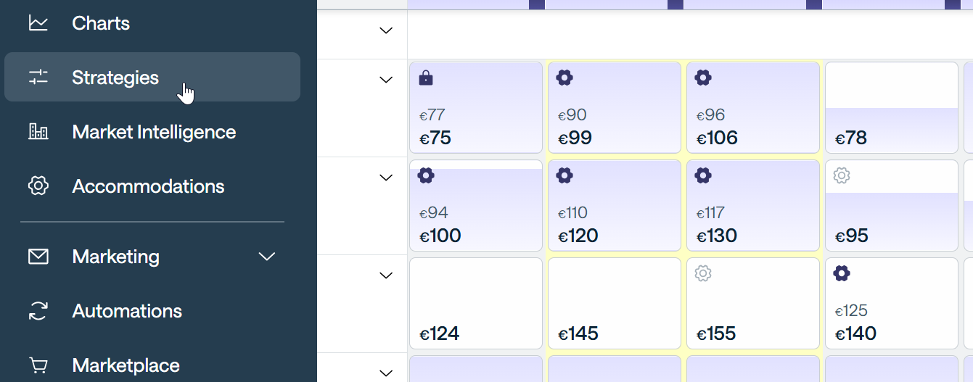Select the €145 price cell
Image resolution: width=973 pixels, height=382 pixels.
[614, 303]
